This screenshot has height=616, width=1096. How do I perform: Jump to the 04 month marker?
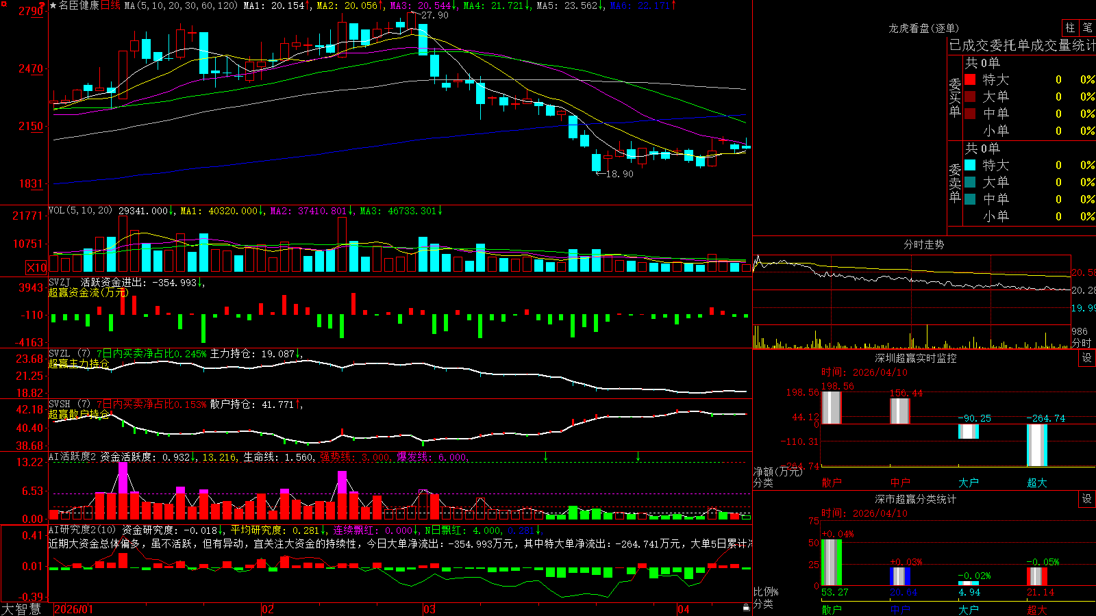(x=684, y=609)
